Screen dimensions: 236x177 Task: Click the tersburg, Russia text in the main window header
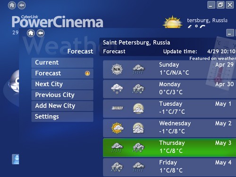pyautogui.click(x=207, y=20)
